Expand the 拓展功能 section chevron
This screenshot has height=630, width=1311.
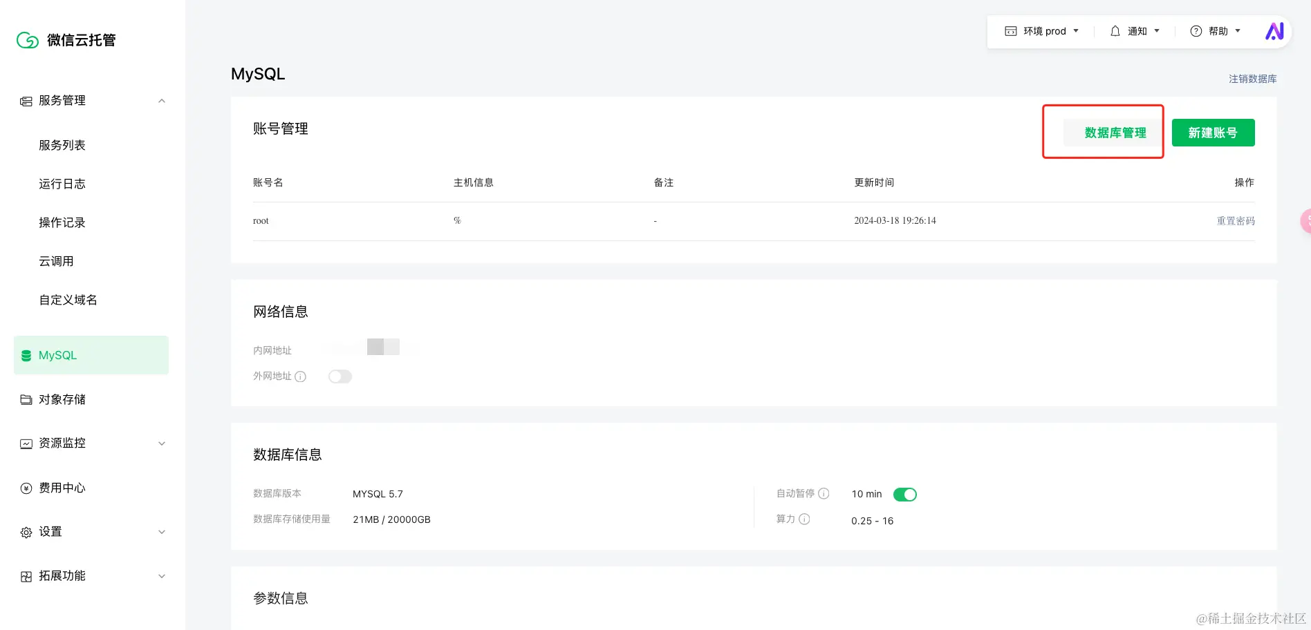162,576
